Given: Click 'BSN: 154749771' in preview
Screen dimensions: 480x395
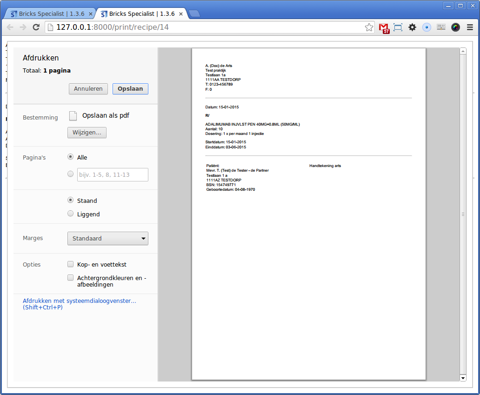Looking at the screenshot, I should (221, 185).
